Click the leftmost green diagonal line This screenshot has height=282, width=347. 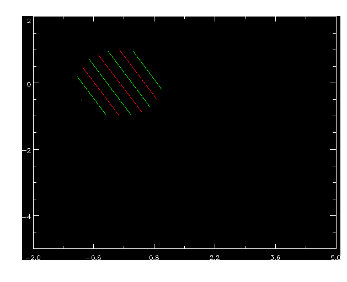click(x=91, y=95)
